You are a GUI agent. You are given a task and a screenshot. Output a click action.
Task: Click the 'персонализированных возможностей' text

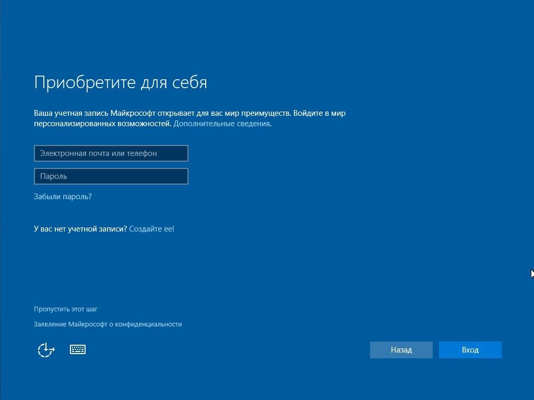[x=102, y=124]
